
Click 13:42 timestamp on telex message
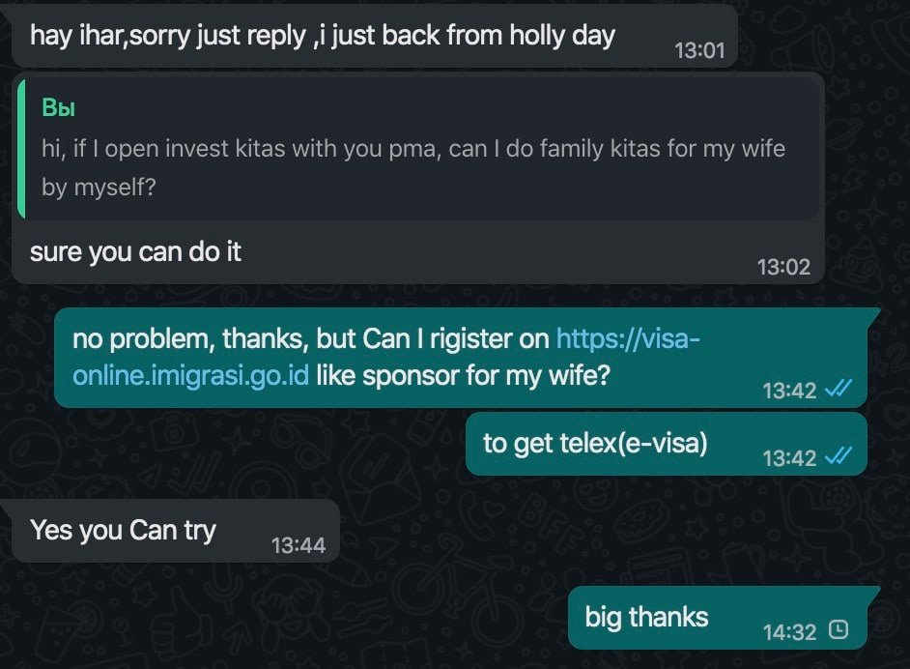(790, 458)
